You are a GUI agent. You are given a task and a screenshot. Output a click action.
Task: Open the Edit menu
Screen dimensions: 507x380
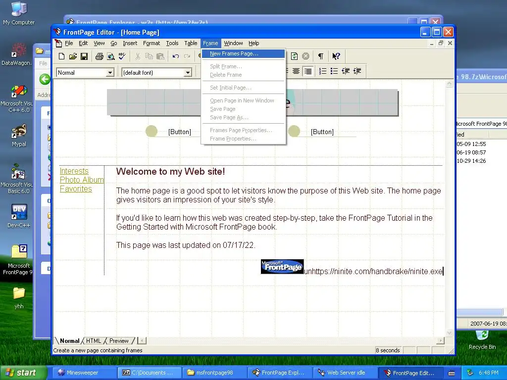(83, 43)
